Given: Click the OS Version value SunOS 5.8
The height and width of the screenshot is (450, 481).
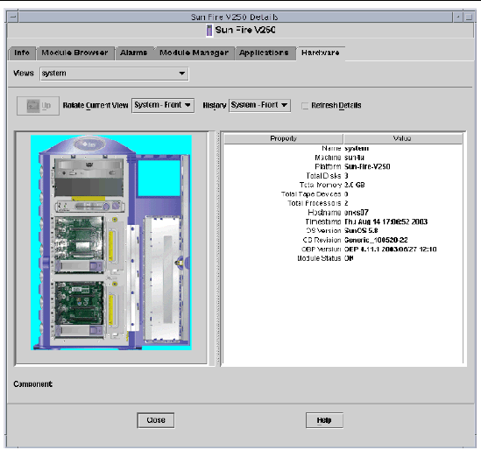Looking at the screenshot, I should click(x=361, y=230).
